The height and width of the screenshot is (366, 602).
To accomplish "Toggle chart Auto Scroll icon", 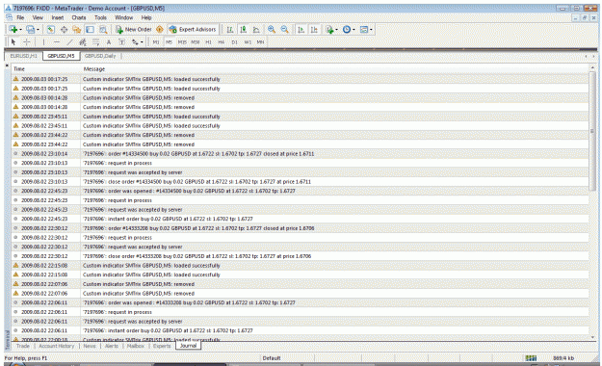I will [x=301, y=30].
